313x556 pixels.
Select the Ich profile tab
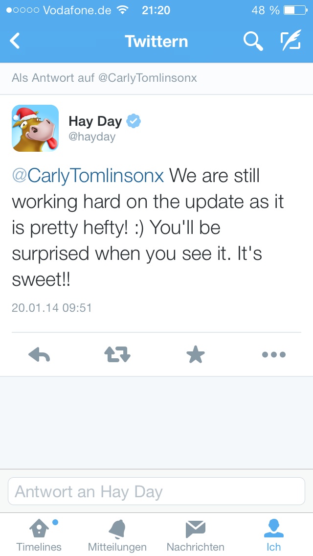click(274, 535)
